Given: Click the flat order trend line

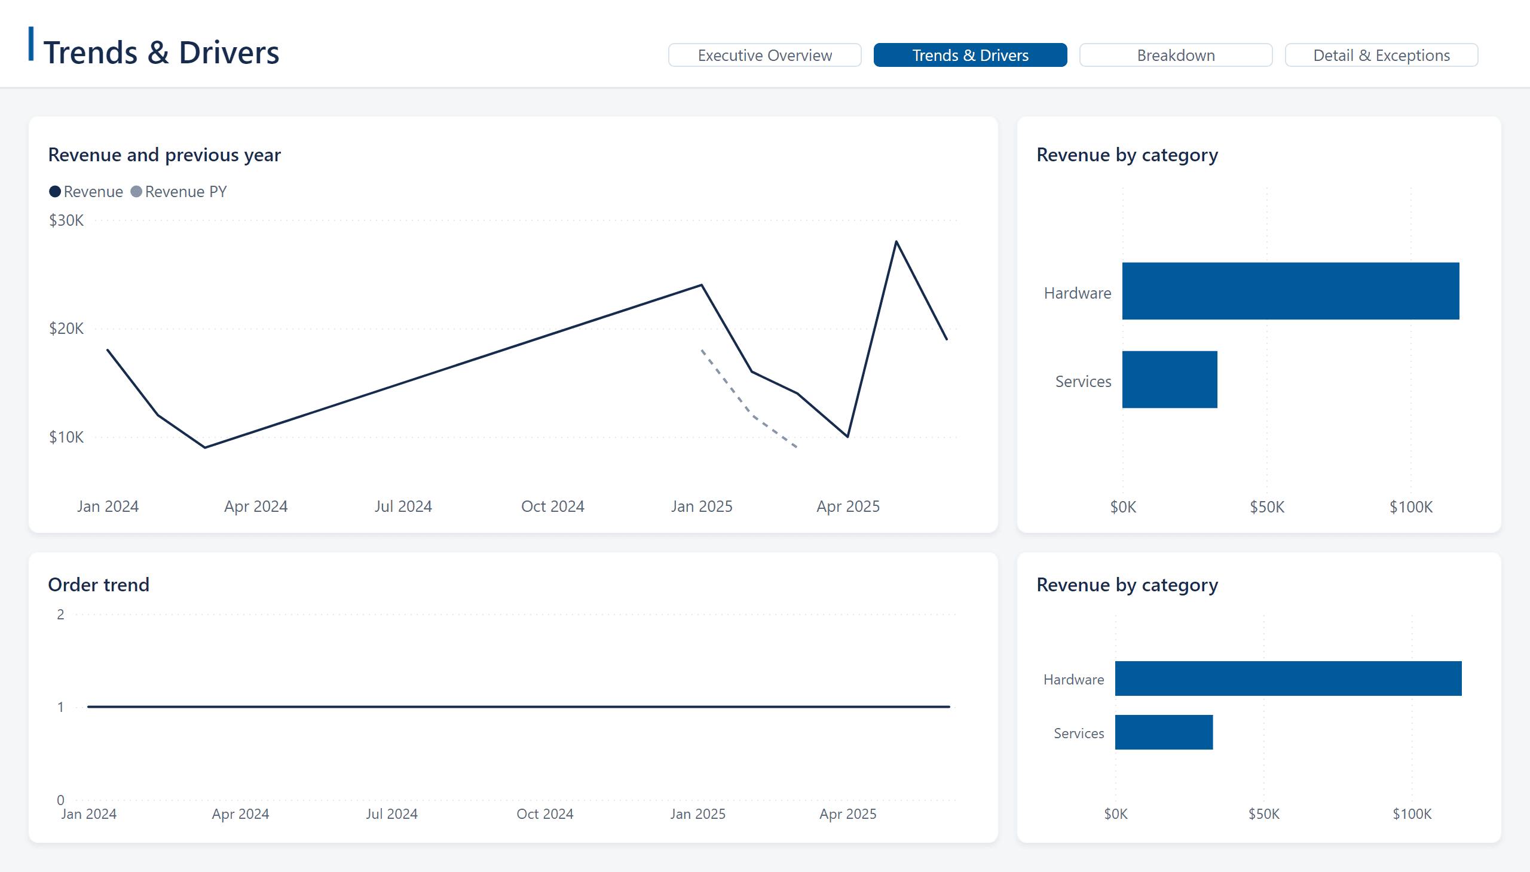Looking at the screenshot, I should point(518,707).
